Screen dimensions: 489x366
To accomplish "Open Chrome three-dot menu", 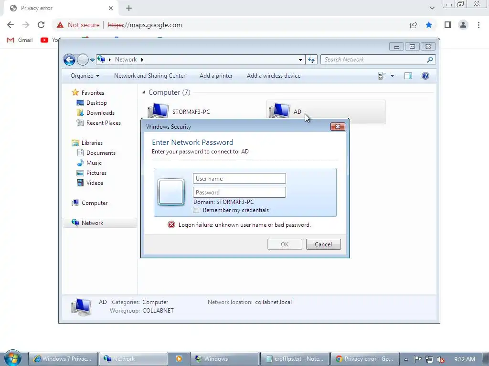I will point(478,25).
